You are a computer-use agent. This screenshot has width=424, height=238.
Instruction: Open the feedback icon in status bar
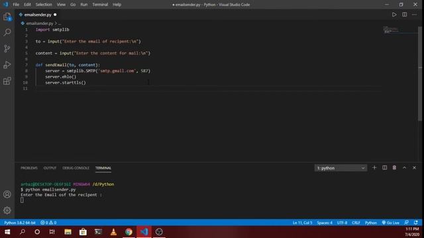click(x=406, y=223)
